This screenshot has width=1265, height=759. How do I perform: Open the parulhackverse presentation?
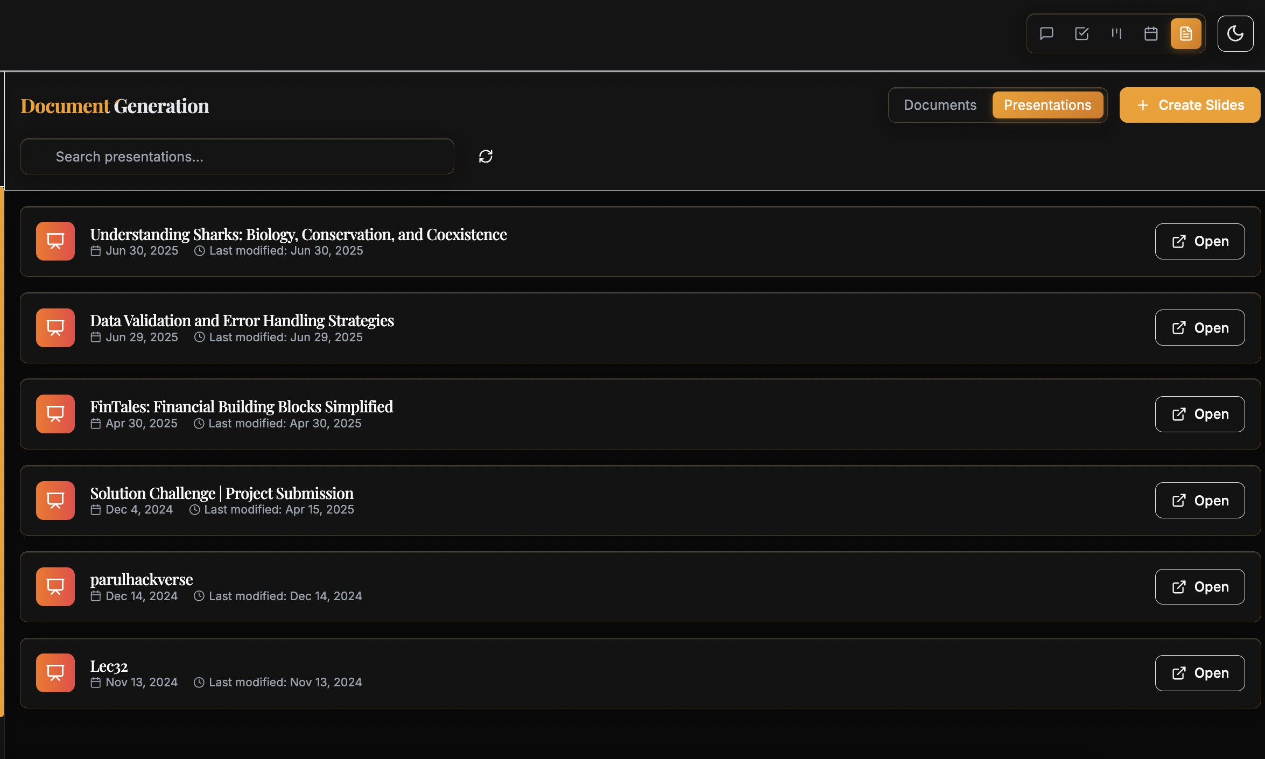[x=1199, y=587]
